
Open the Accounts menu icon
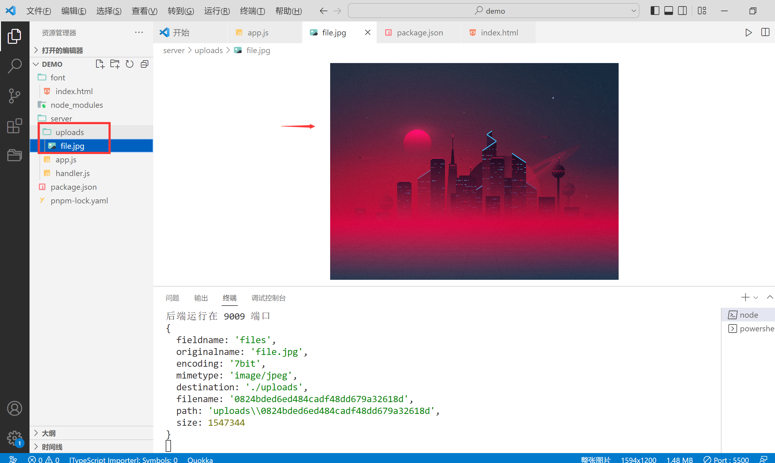14,408
